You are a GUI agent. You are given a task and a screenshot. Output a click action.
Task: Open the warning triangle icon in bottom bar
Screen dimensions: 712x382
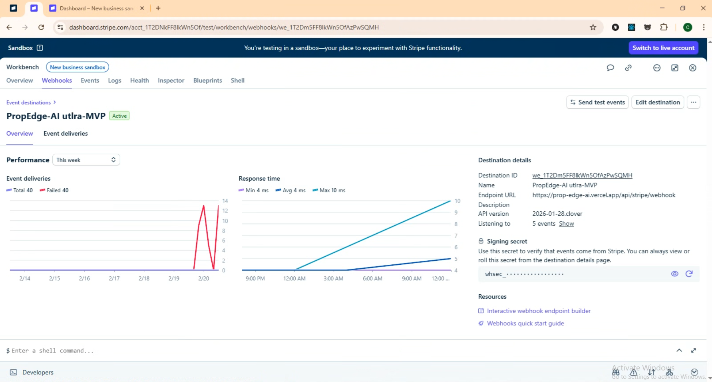pyautogui.click(x=634, y=372)
